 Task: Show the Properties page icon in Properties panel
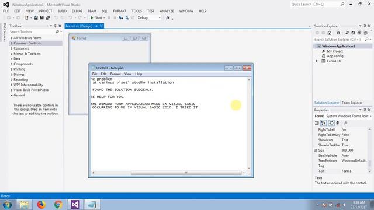pos(331,123)
